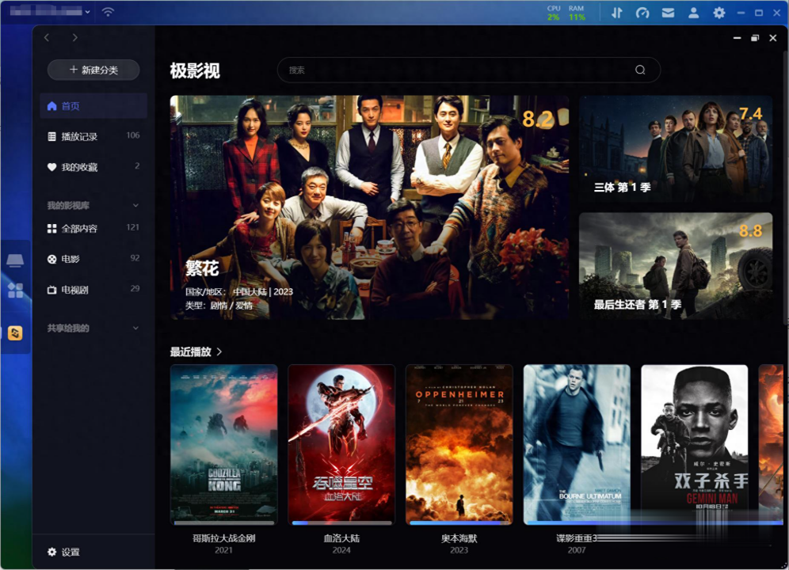
Task: Click the 搜索 input field
Action: [x=469, y=70]
